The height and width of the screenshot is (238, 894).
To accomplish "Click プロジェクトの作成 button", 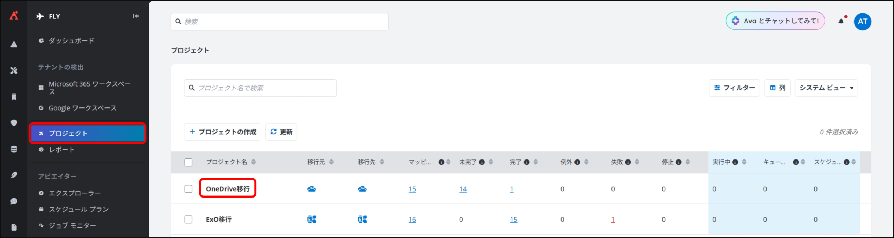I will [x=222, y=132].
